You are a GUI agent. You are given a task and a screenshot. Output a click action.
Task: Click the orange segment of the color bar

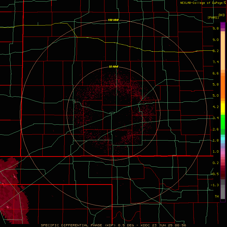[223, 87]
